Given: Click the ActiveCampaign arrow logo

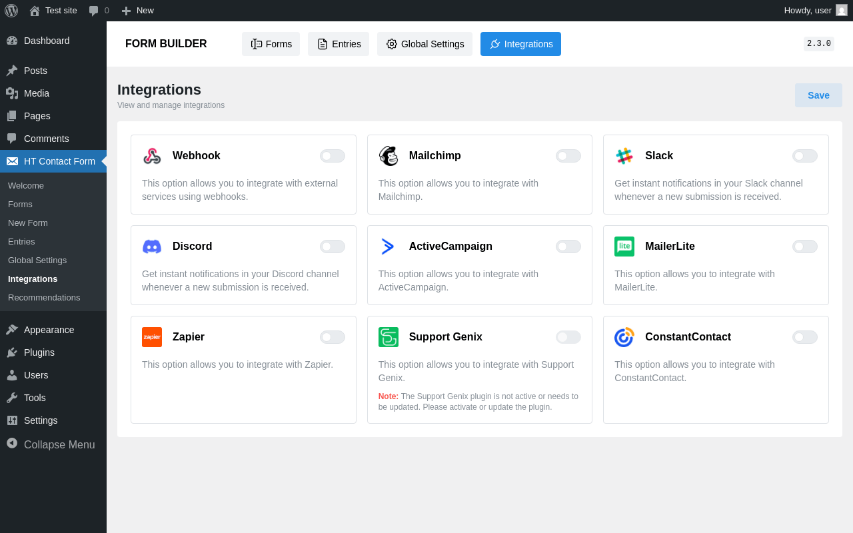Looking at the screenshot, I should (388, 247).
